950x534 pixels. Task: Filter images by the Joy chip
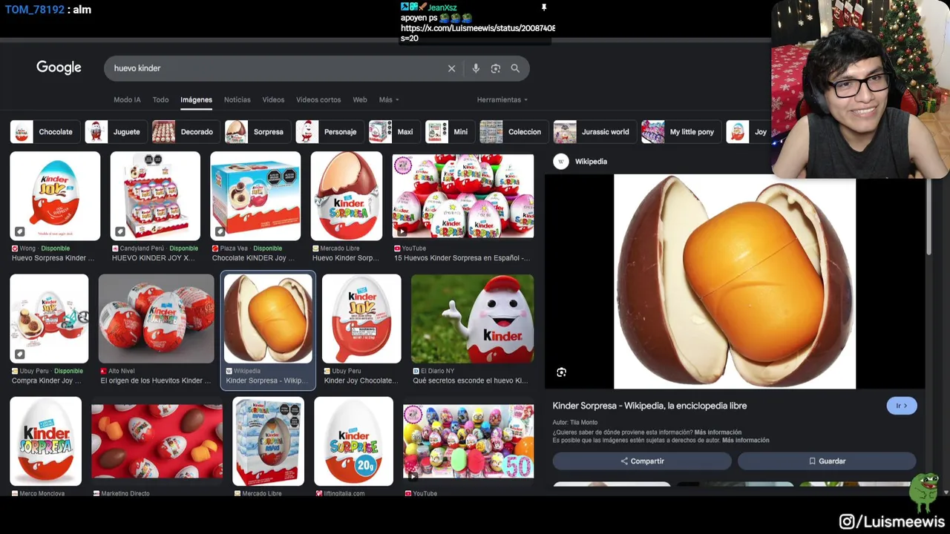tap(748, 132)
